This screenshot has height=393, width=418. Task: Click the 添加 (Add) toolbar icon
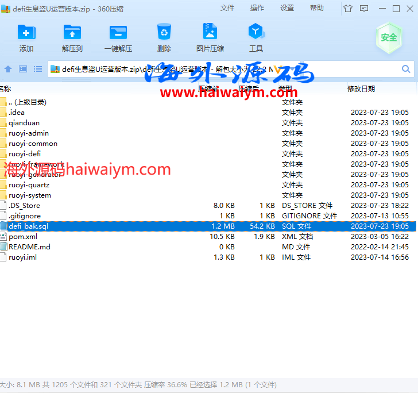pos(26,38)
